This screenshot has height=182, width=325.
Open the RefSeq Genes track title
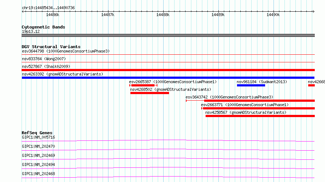point(37,133)
